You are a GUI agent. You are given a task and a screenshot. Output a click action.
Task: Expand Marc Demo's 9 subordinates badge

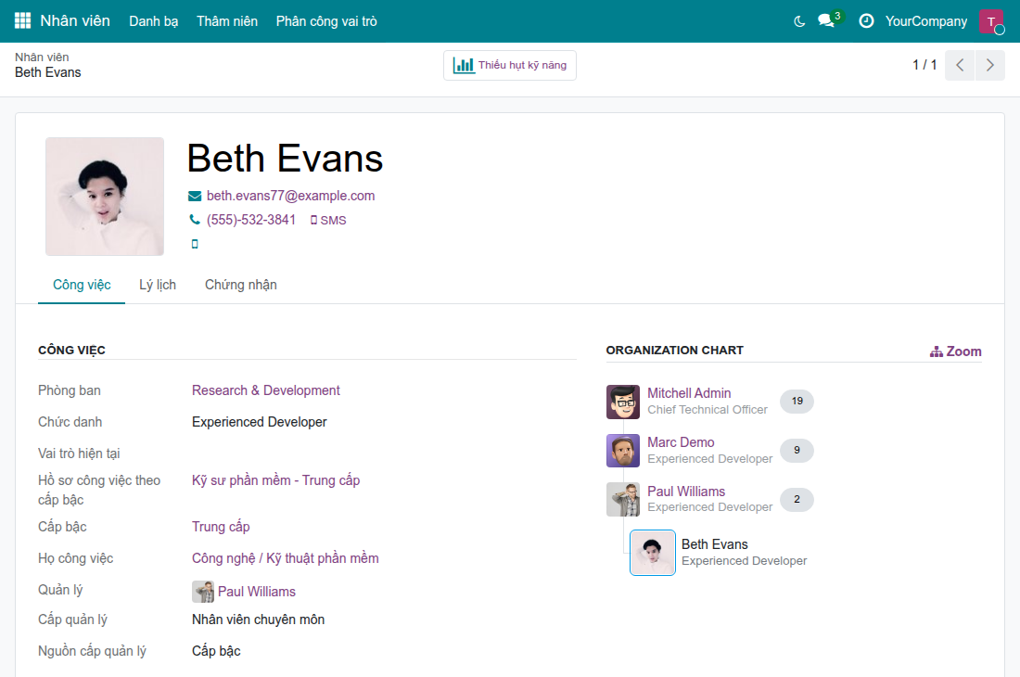coord(797,450)
